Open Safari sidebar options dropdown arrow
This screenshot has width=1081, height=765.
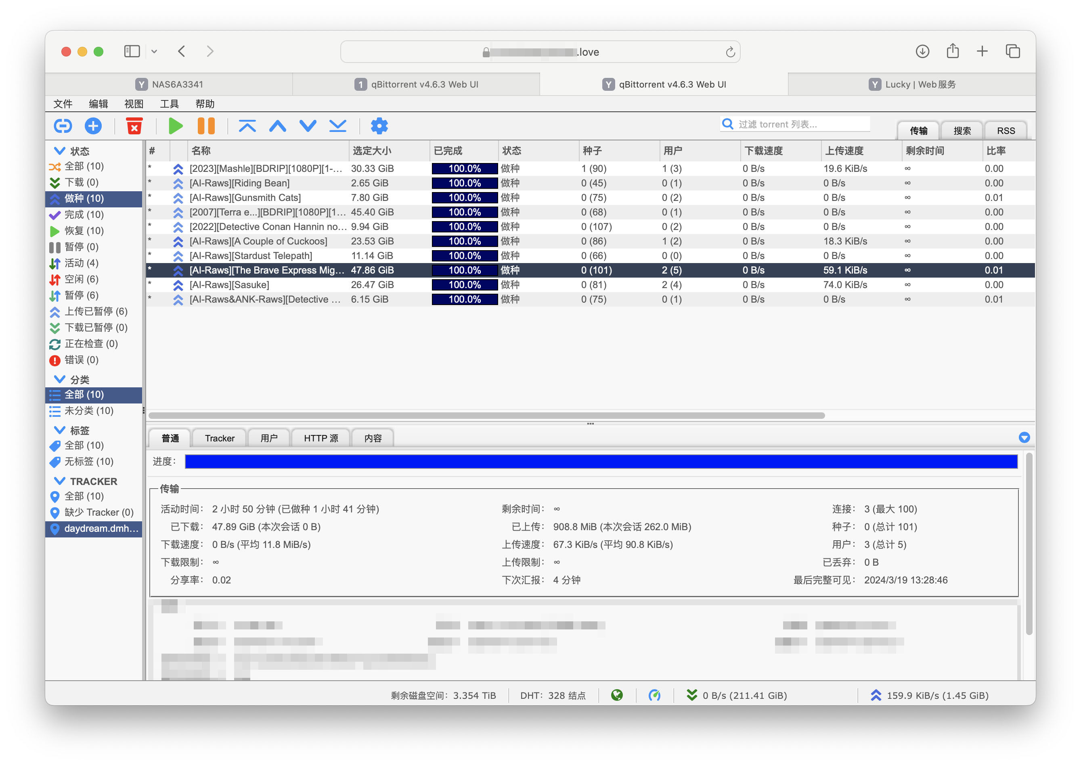coord(154,51)
